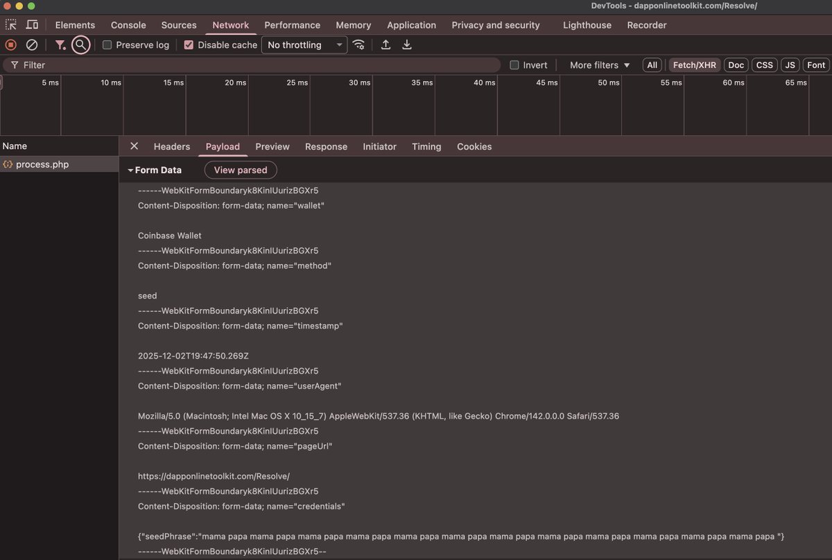Click the "seed" method value
Image resolution: width=832 pixels, height=560 pixels.
[x=147, y=296]
